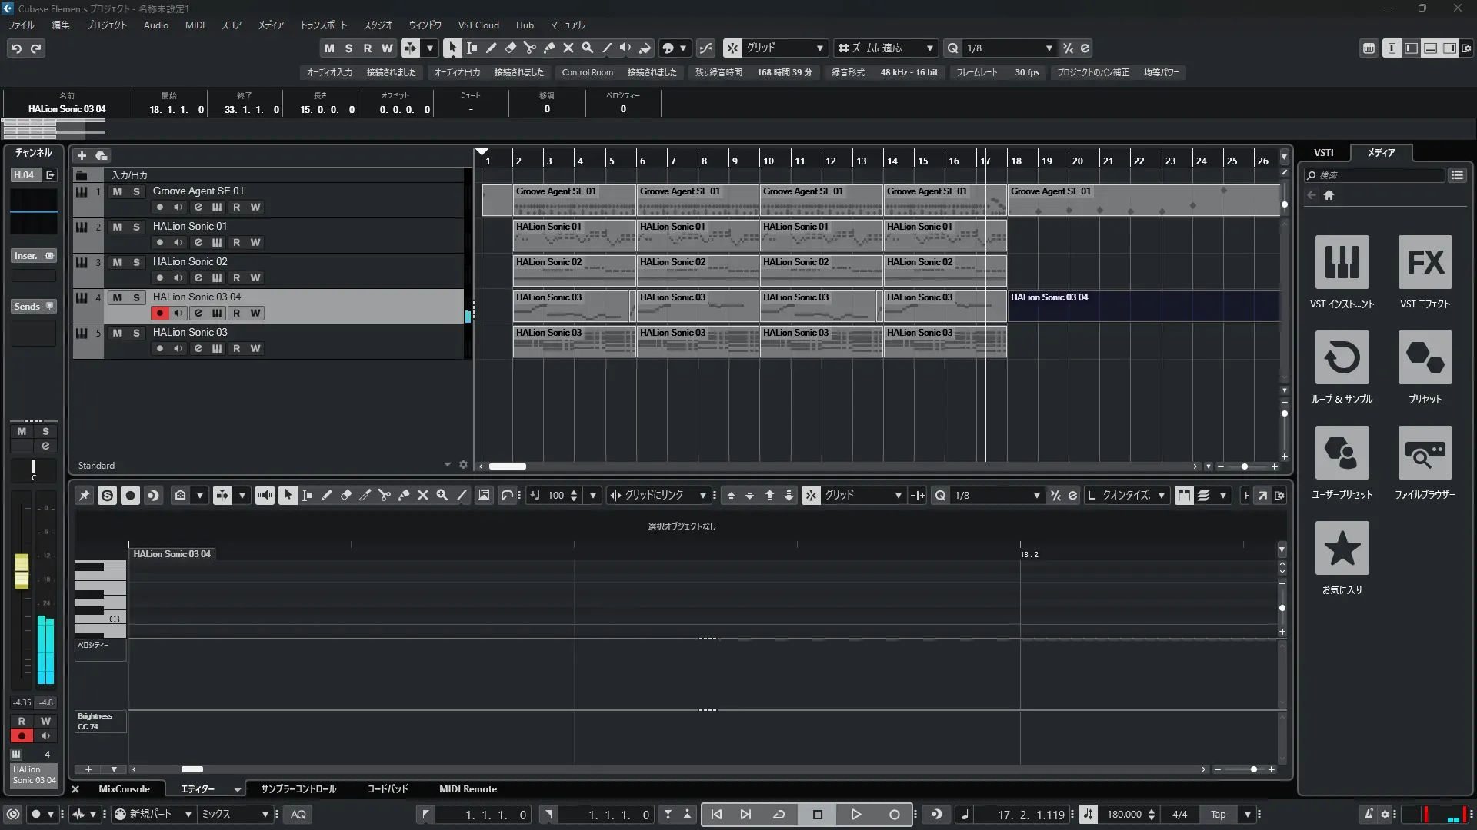Click the Add Track plus button
The height and width of the screenshot is (830, 1477).
82,155
